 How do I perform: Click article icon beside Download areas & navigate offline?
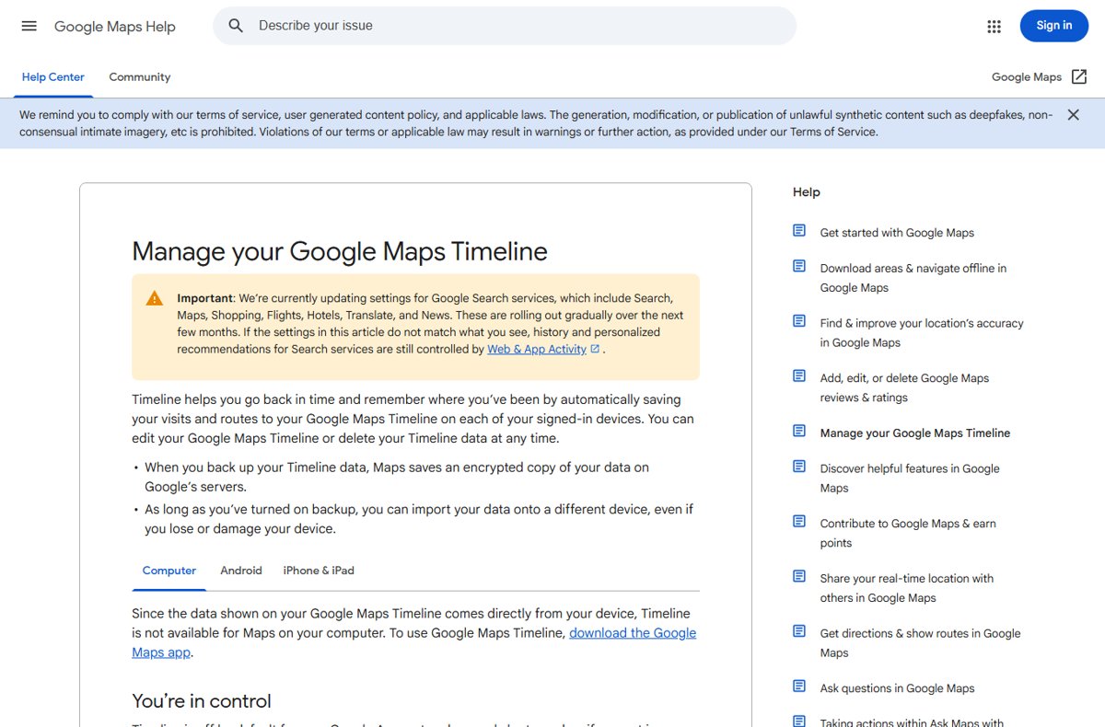[799, 267]
